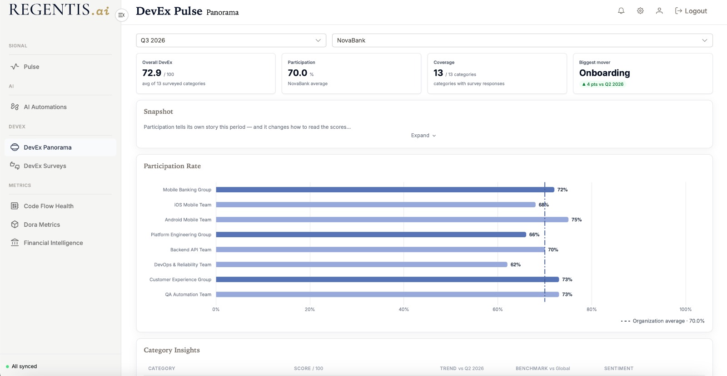Click the Overall DevEx 72.9 card

click(x=206, y=73)
